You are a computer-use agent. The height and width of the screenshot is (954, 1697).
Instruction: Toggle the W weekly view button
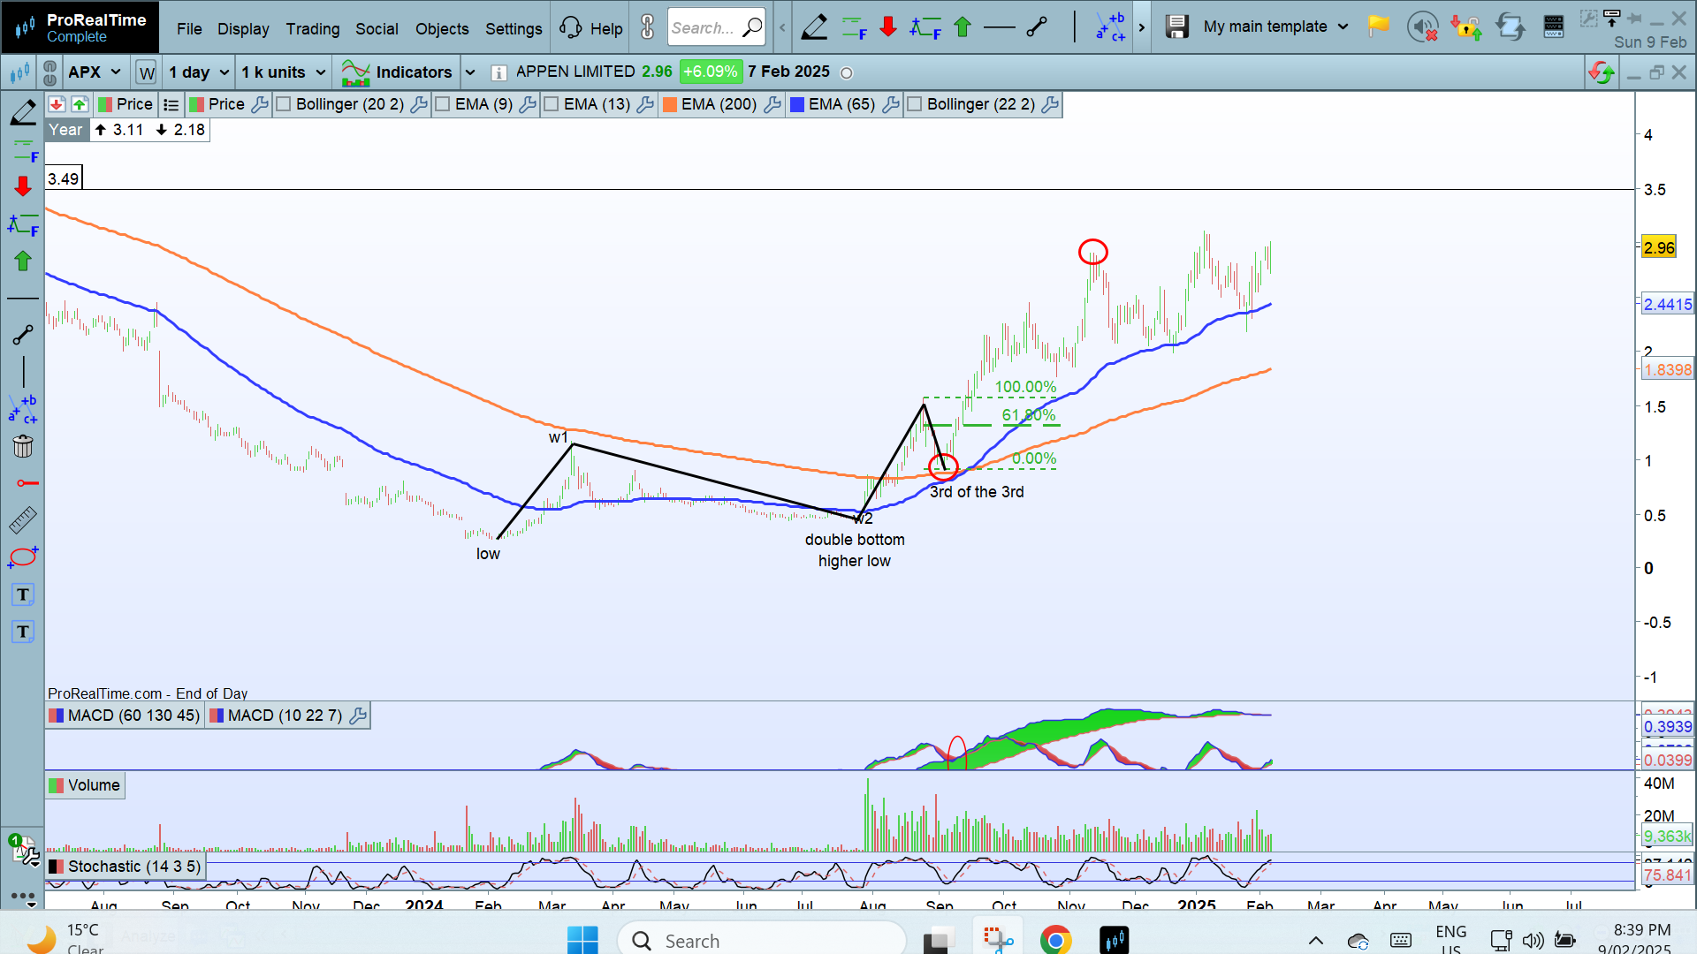click(146, 72)
